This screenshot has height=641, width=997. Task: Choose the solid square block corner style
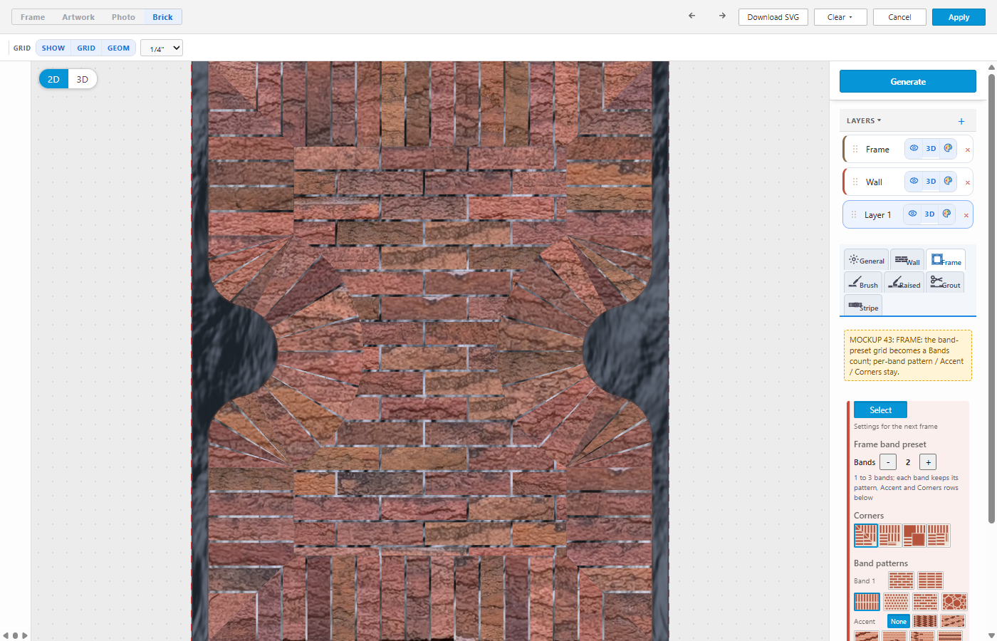914,536
